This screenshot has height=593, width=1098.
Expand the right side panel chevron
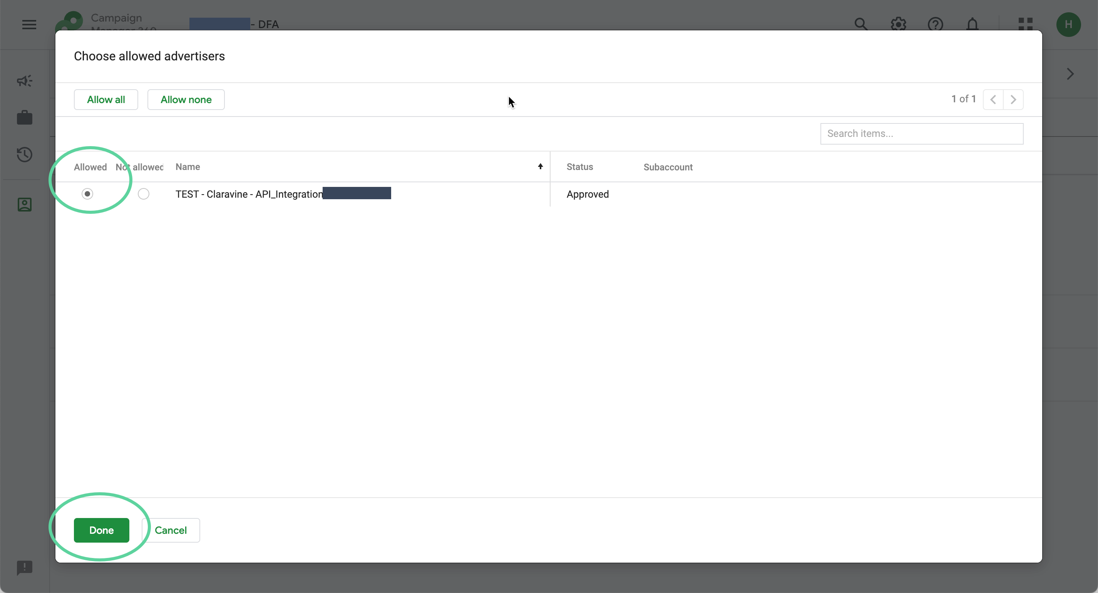tap(1070, 74)
